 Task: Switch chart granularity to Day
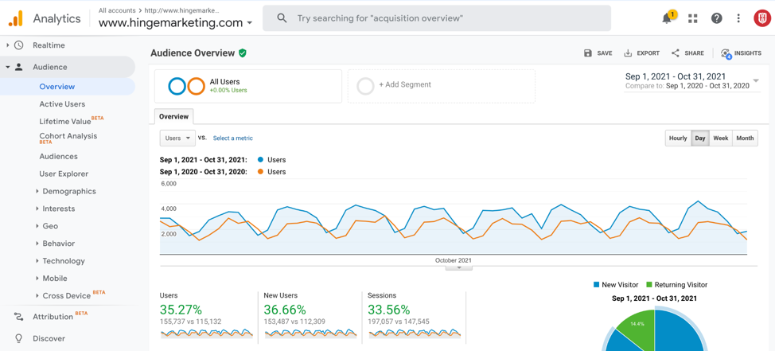pyautogui.click(x=700, y=138)
